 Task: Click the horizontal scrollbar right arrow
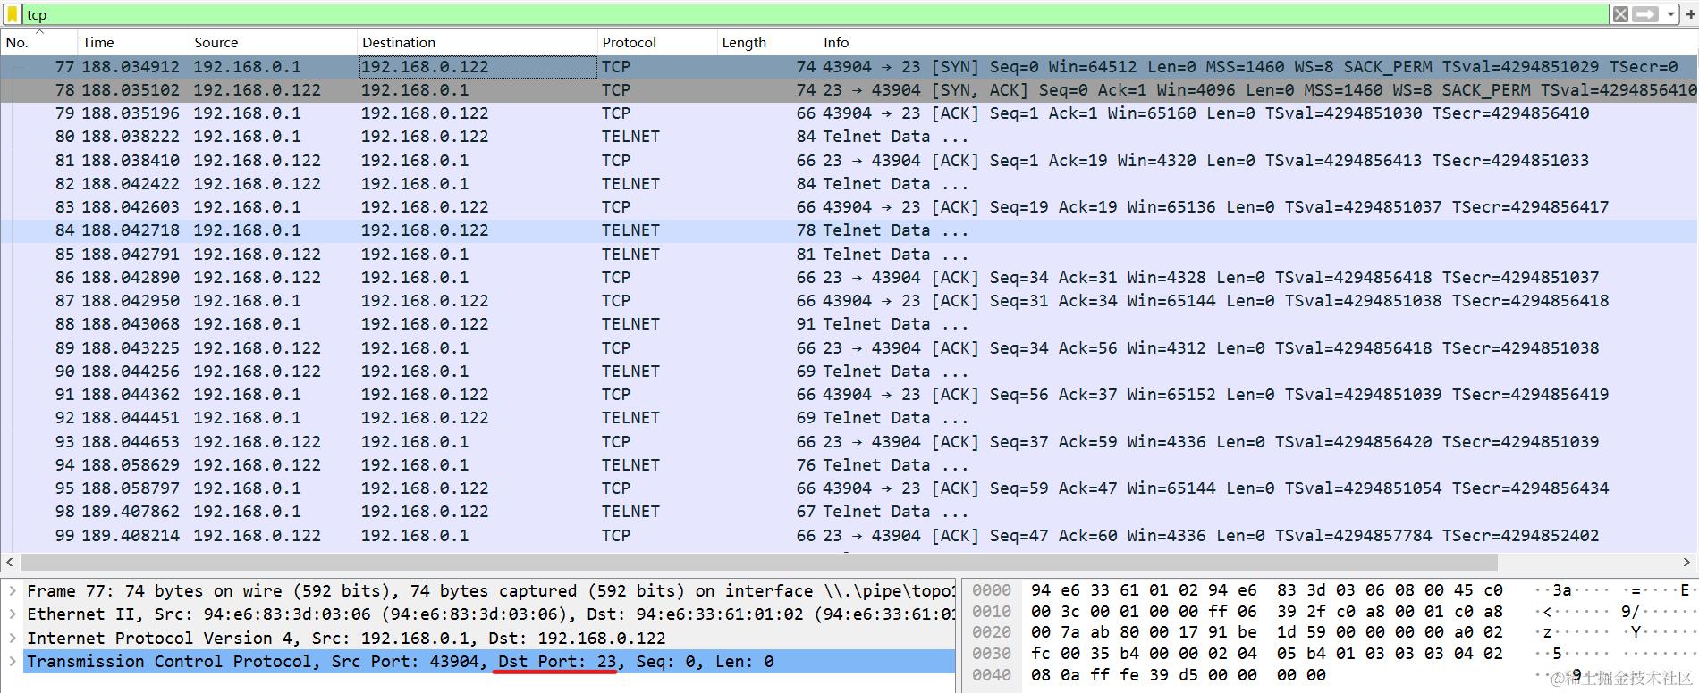pyautogui.click(x=1687, y=563)
